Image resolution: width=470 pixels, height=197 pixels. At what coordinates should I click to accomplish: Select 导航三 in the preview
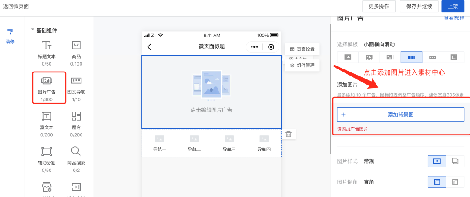coord(229,144)
